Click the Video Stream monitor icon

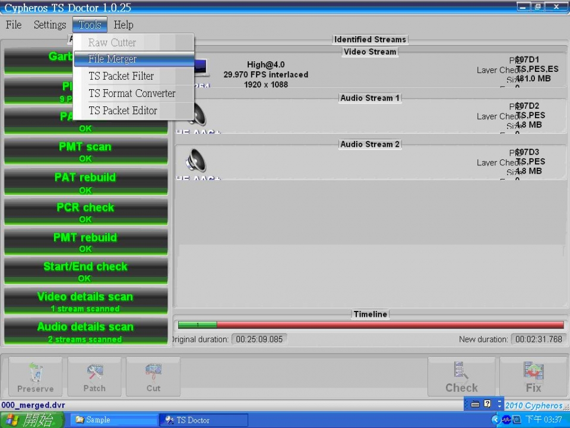pos(201,68)
